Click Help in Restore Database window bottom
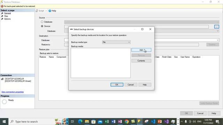Image resolution: width=223 pixels, height=125 pixels. (x=214, y=113)
